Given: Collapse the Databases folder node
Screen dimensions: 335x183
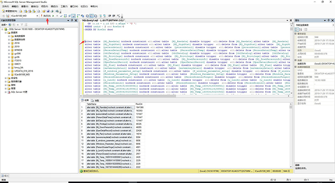Looking at the screenshot, I should [6, 33].
